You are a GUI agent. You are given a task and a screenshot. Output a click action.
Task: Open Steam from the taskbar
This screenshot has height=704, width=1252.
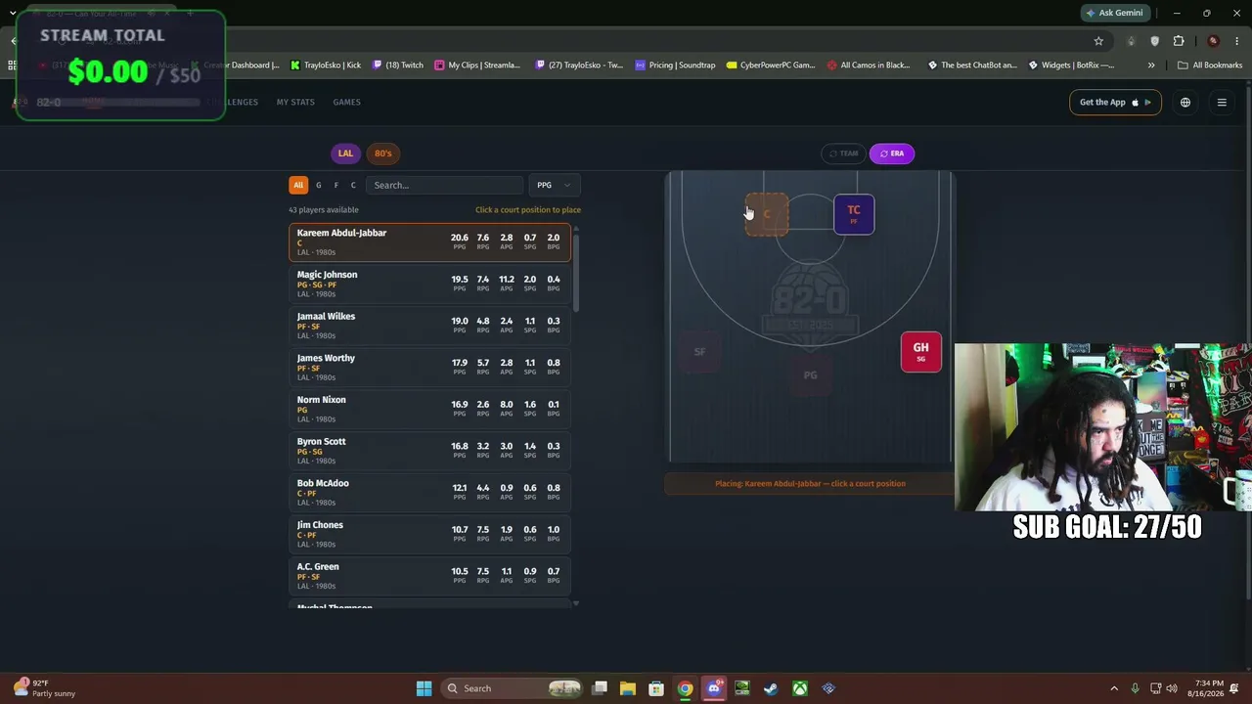coord(772,688)
